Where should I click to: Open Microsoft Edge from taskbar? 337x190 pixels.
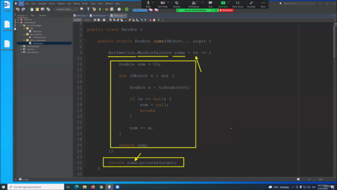pos(76,187)
